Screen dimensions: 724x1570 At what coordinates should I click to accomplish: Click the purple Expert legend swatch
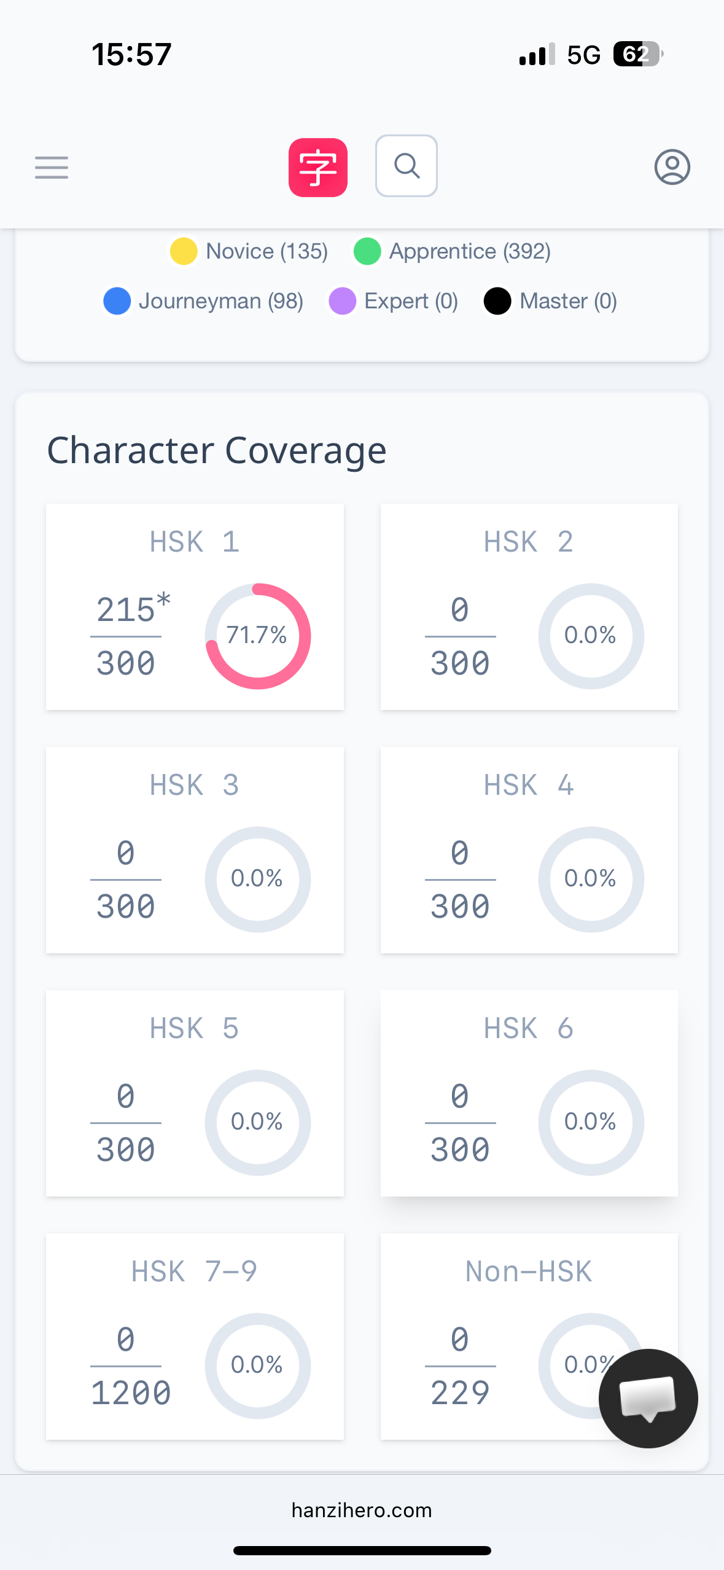click(343, 301)
